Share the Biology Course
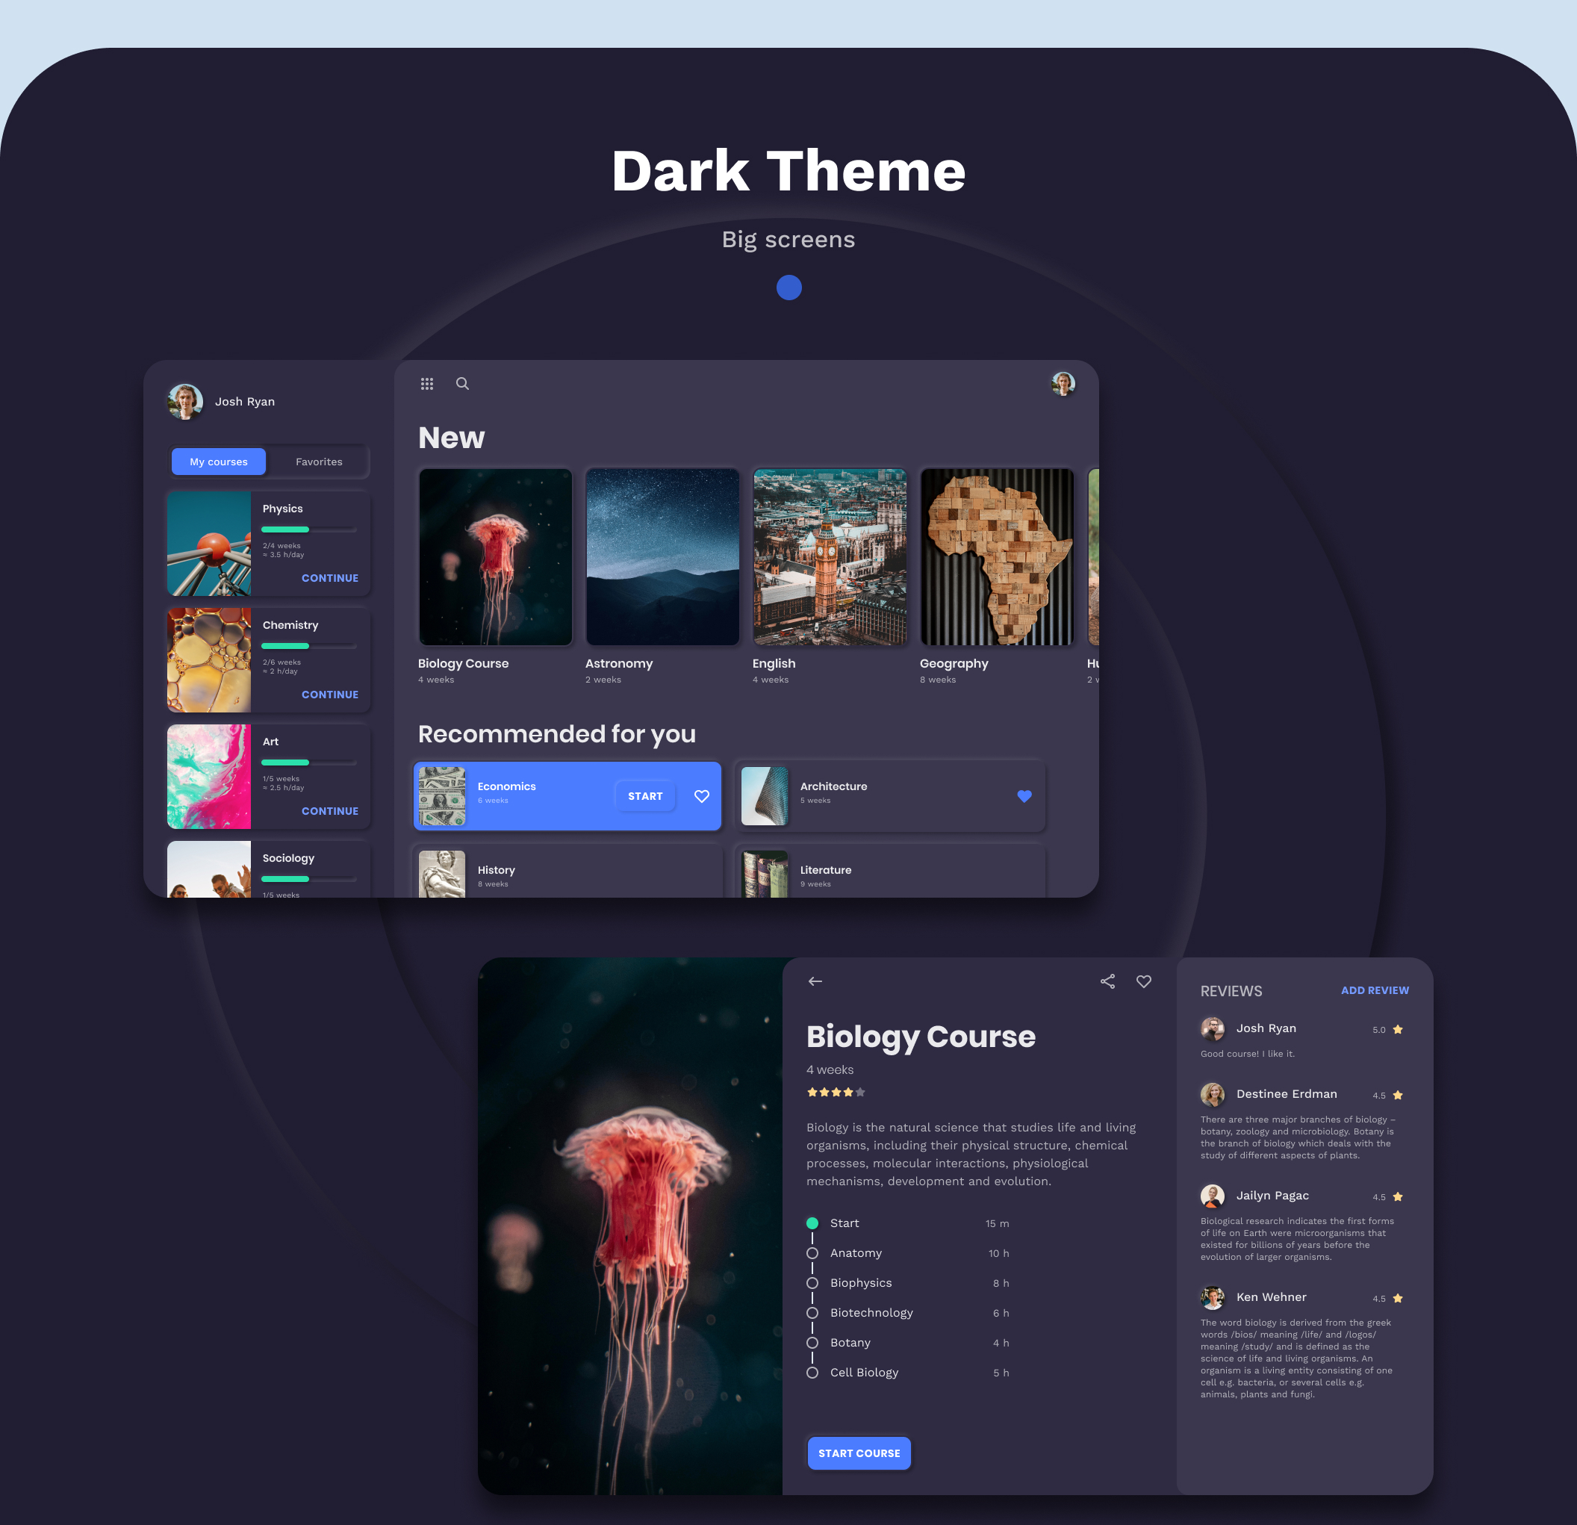Screen dimensions: 1577x1525 pyautogui.click(x=1107, y=981)
